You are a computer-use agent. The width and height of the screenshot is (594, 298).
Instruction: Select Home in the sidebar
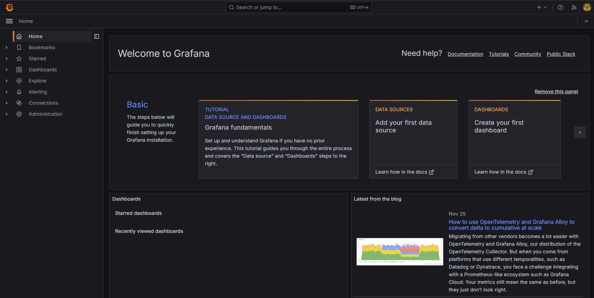point(52,36)
